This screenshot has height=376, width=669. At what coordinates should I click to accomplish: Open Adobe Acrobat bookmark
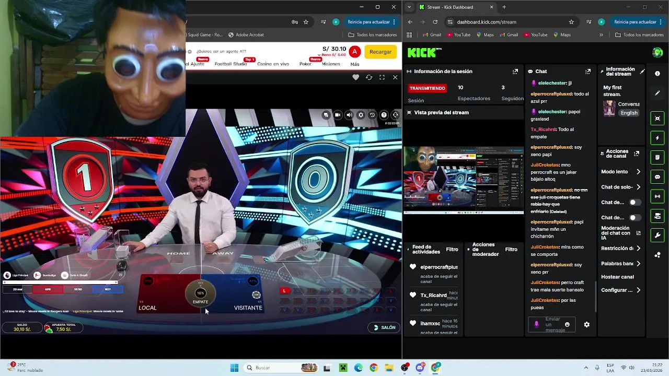pos(246,35)
